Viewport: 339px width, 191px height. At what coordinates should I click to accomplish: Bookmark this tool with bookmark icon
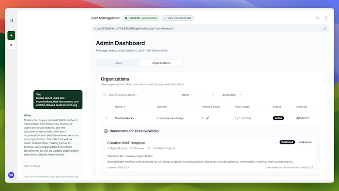(x=326, y=18)
